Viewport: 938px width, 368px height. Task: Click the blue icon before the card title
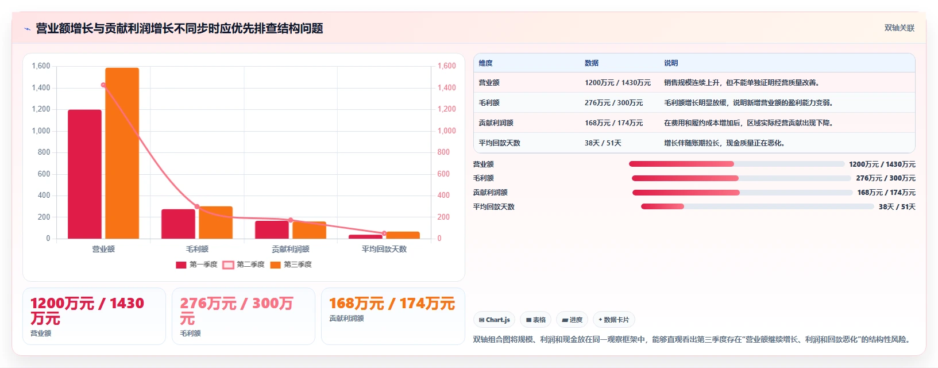tap(27, 29)
